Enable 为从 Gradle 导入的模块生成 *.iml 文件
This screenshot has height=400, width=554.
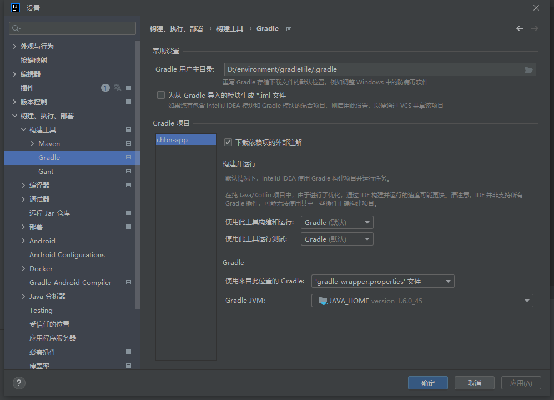[161, 94]
